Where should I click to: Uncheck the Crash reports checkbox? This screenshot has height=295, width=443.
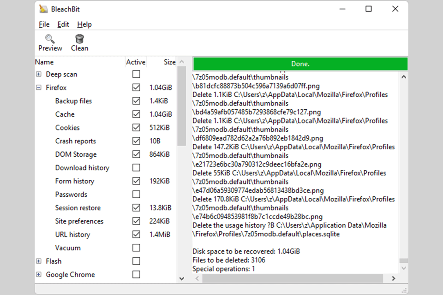point(136,141)
